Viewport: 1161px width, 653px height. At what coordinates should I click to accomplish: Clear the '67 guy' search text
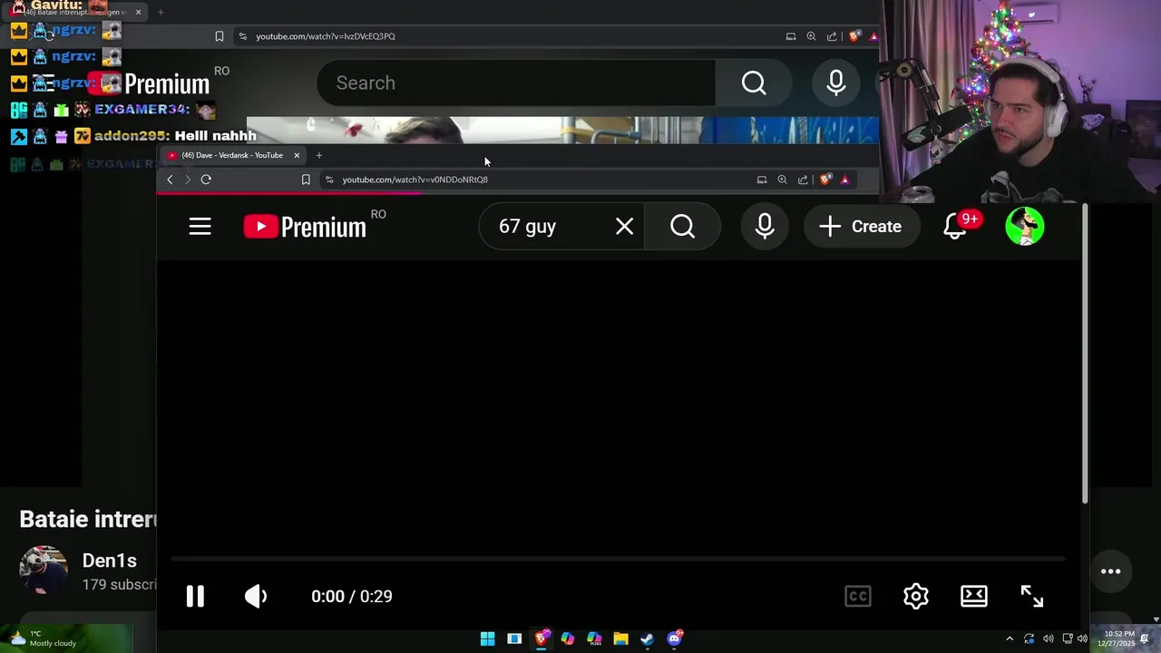click(x=624, y=227)
